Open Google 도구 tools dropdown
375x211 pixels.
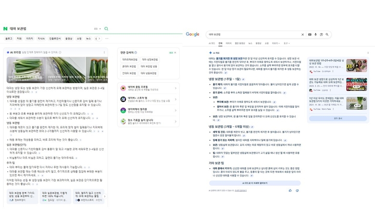pos(287,43)
